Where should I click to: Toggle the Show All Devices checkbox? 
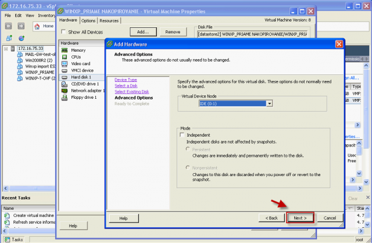63,31
